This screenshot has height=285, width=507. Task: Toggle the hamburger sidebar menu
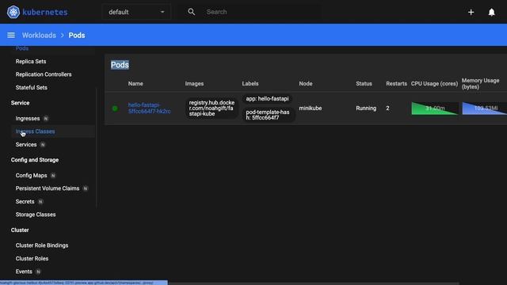click(x=11, y=35)
